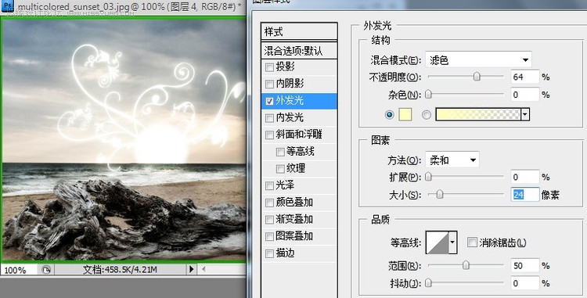Uncheck the 外发光 checkbox

tap(269, 101)
